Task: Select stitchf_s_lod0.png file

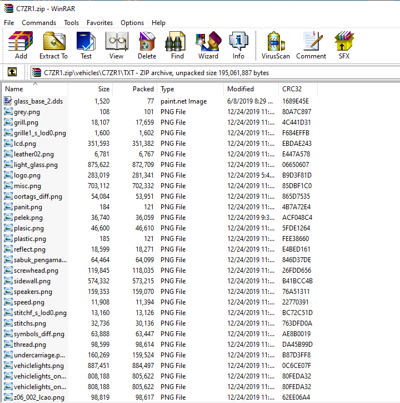Action: tap(40, 313)
